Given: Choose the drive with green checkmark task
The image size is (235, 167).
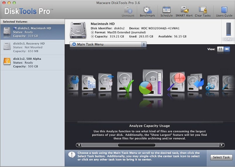Looking at the screenshot, I should tap(125, 82).
